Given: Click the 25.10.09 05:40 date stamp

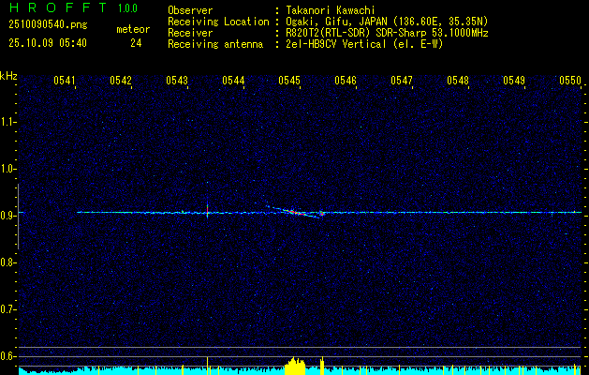Looking at the screenshot, I should pos(47,43).
